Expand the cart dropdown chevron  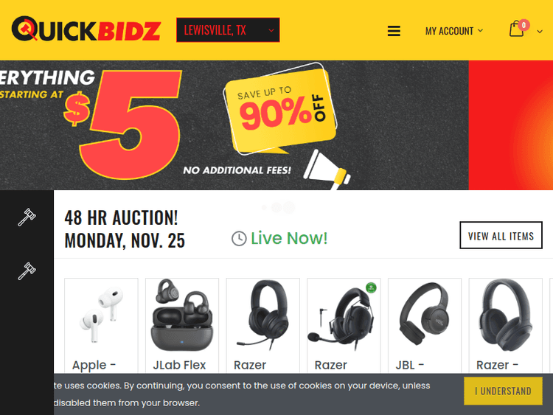tap(540, 32)
